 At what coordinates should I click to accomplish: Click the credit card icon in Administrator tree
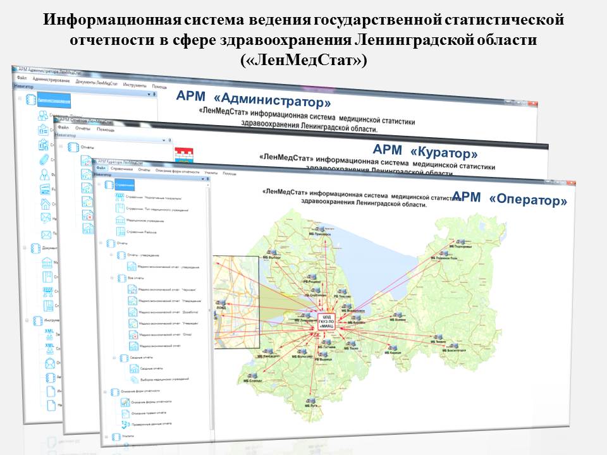[x=45, y=189]
